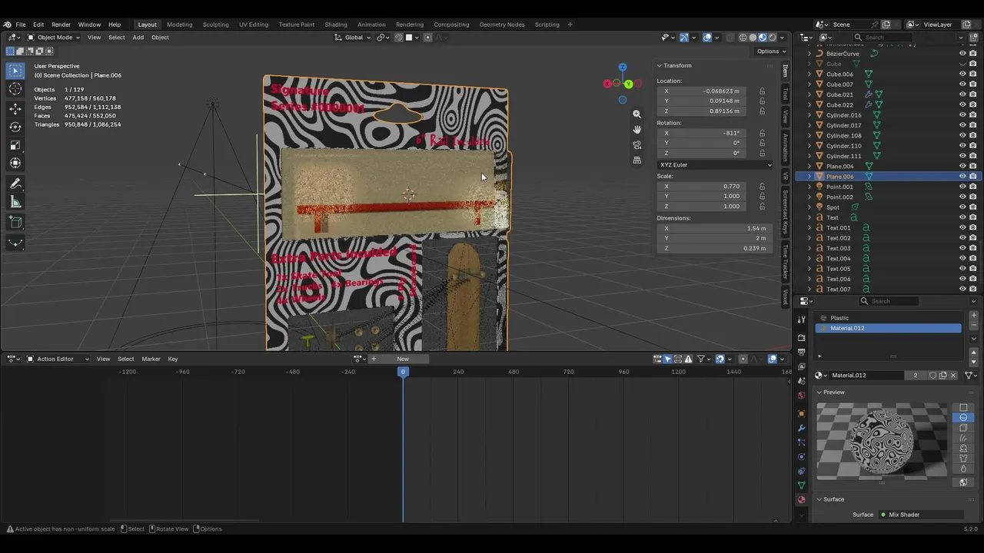Switch viewport shading to Rendered

(x=773, y=38)
